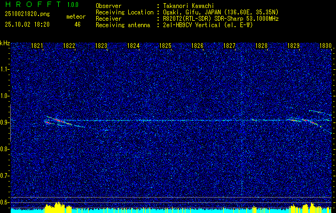Screen dimensions: 336x213
Task: Click the 1.0 kHz frequency axis label
Action: coord(4,96)
